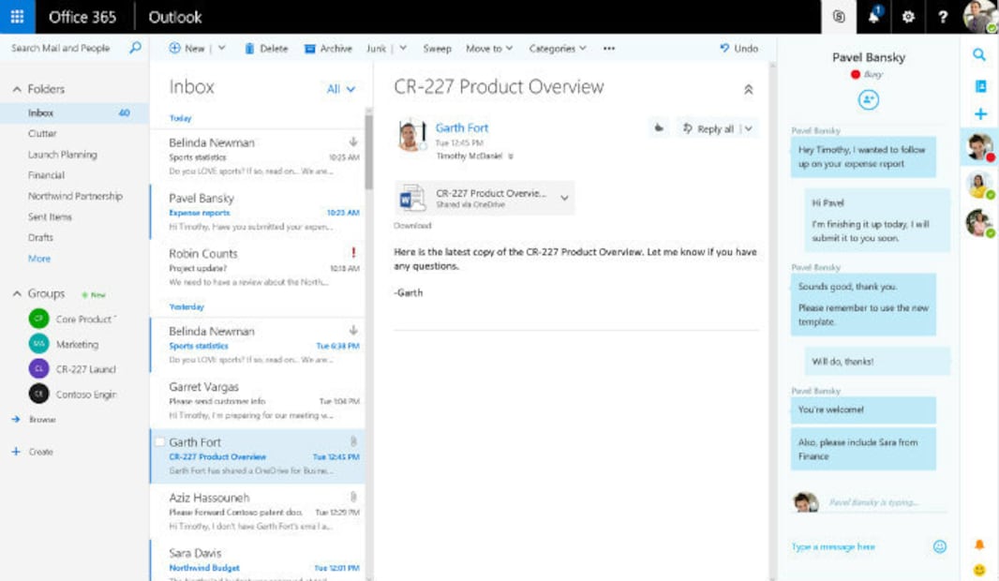Collapse the Folders section
The height and width of the screenshot is (581, 999).
pos(17,89)
